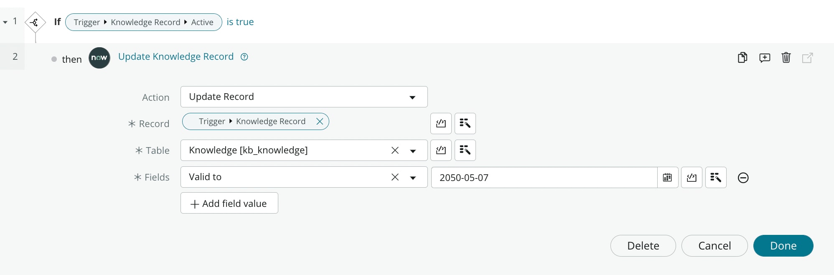Toggle script mode for the Valid to value
The height and width of the screenshot is (275, 834).
692,178
